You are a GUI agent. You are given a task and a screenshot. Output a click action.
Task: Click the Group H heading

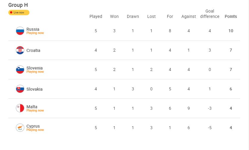18,5
